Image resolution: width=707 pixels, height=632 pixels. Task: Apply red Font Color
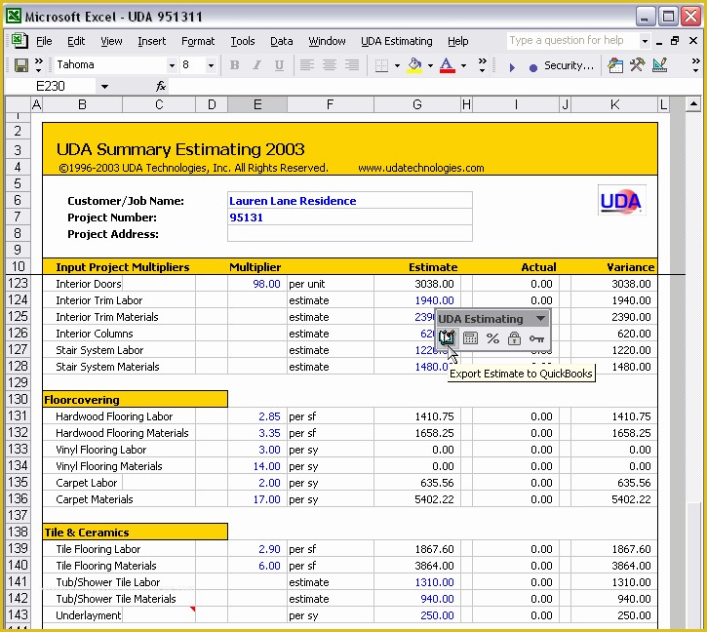[x=448, y=65]
